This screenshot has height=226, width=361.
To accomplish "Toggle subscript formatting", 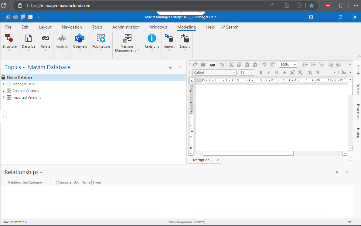I will [300, 73].
